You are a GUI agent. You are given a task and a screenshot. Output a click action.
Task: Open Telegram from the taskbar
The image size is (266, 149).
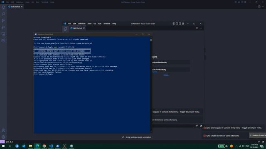point(17,146)
